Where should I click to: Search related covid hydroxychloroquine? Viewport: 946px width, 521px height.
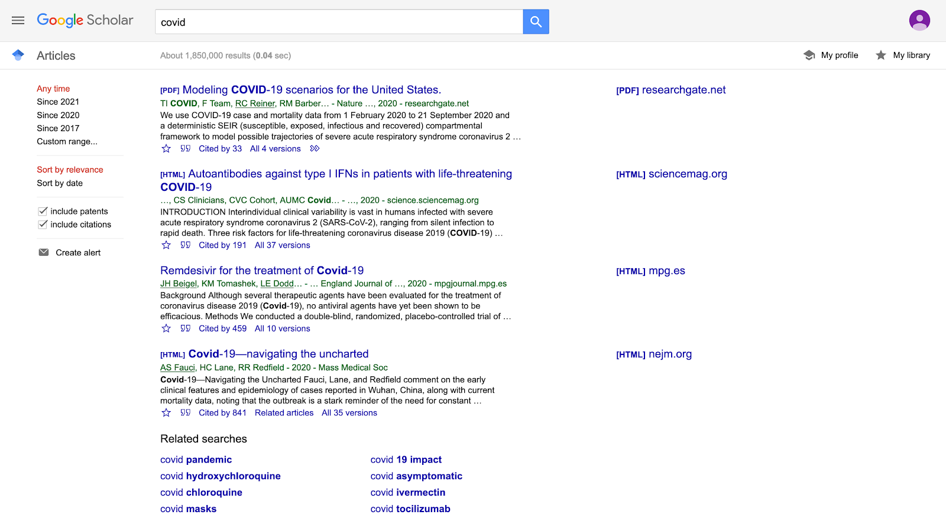[221, 476]
